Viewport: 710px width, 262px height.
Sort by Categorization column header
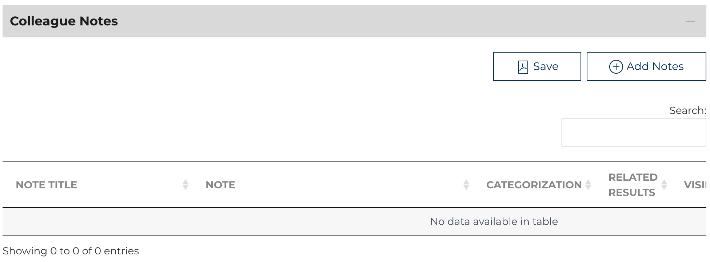click(x=534, y=185)
